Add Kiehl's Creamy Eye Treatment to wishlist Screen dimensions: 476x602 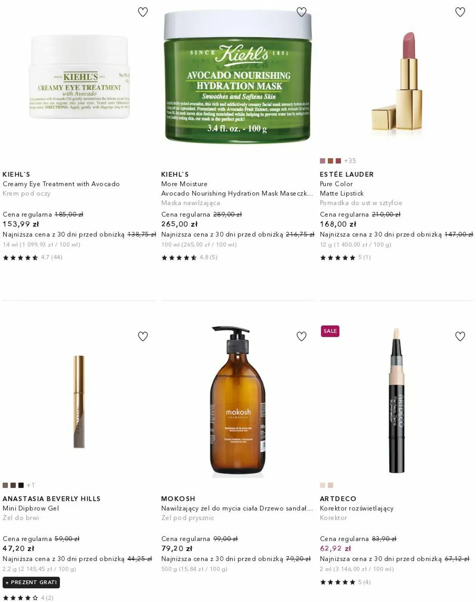coord(143,12)
